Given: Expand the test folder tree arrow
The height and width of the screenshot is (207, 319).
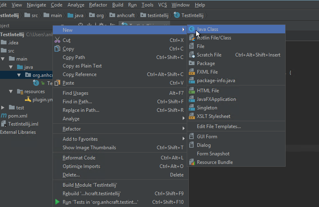Looking at the screenshot, I should pos(3,108).
